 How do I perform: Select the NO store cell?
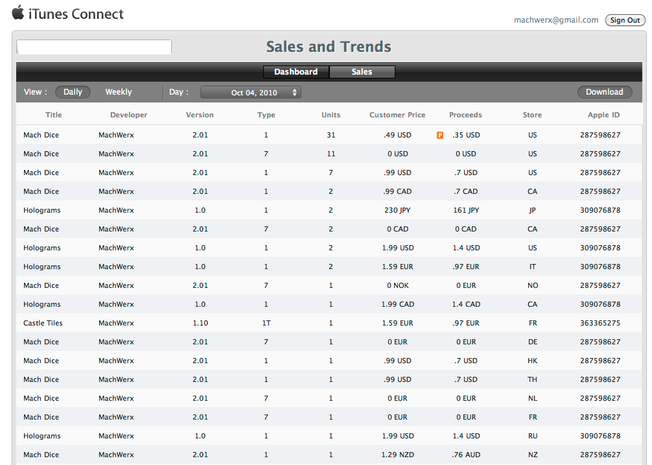533,286
